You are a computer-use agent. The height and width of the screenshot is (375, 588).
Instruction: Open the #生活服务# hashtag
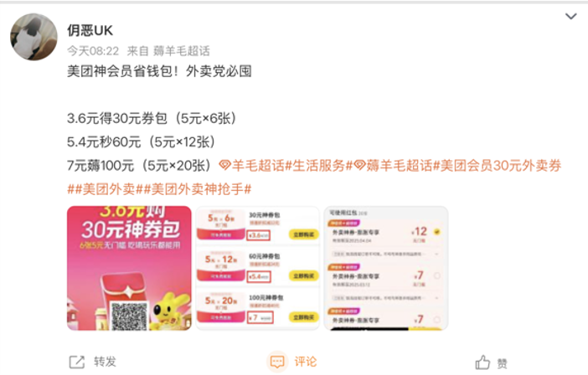[319, 165]
